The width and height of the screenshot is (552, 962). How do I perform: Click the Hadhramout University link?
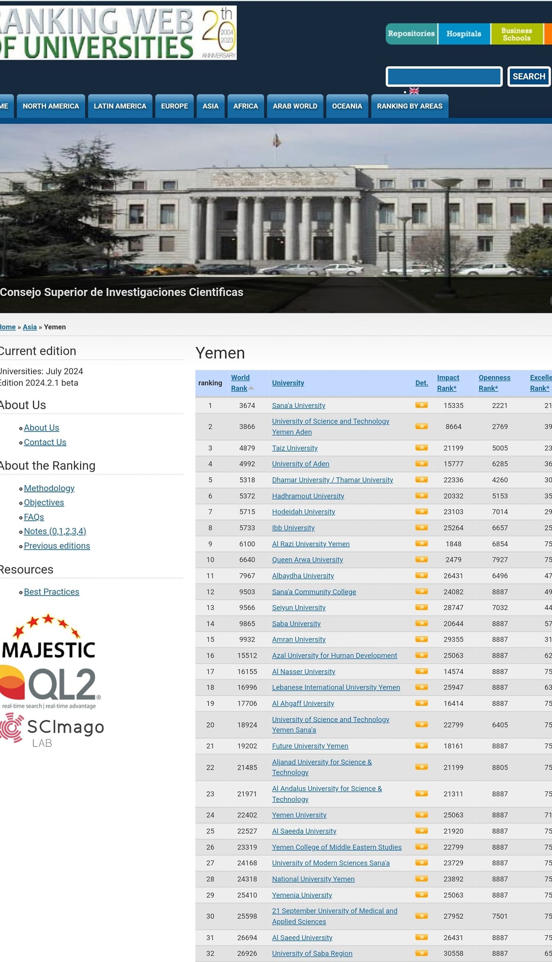(x=308, y=496)
